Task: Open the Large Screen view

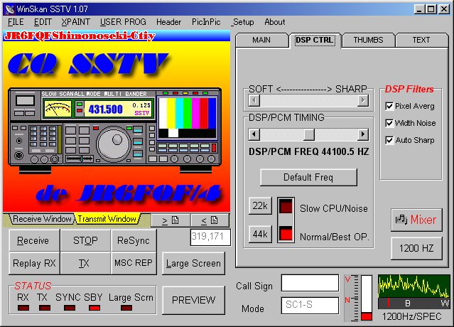Action: click(193, 264)
